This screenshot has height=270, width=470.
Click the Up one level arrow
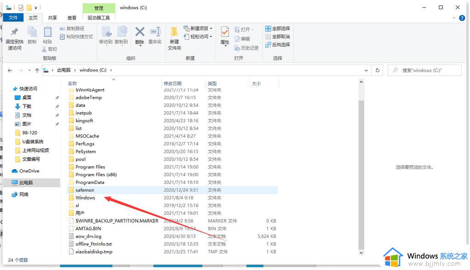(x=37, y=70)
